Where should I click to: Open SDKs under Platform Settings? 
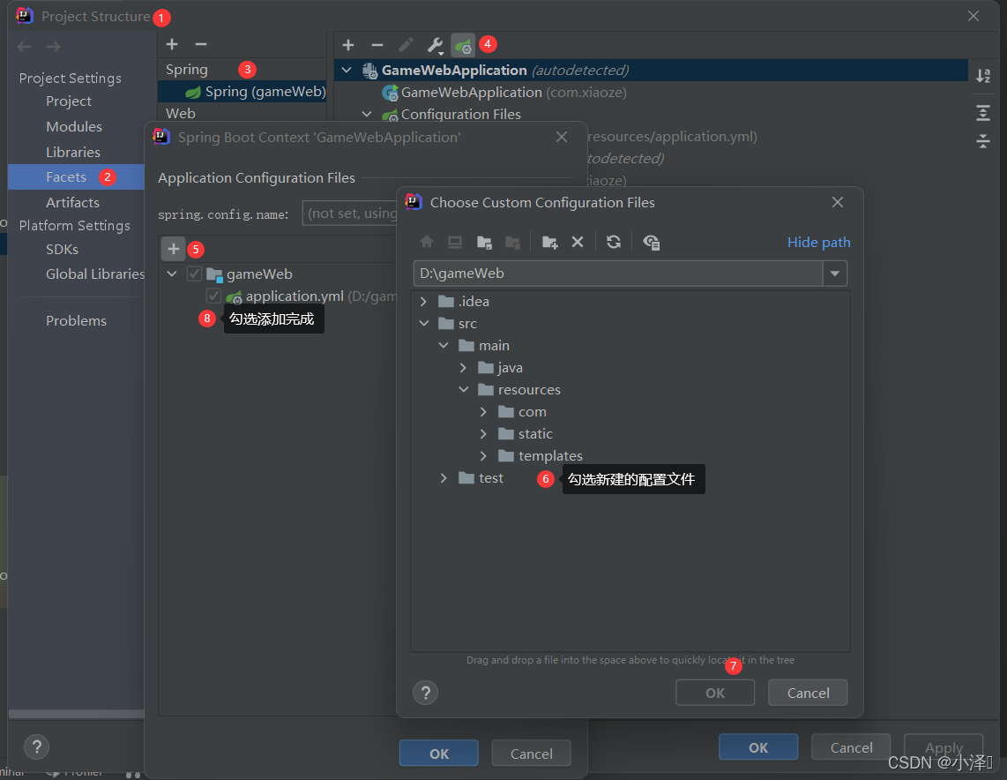coord(62,250)
